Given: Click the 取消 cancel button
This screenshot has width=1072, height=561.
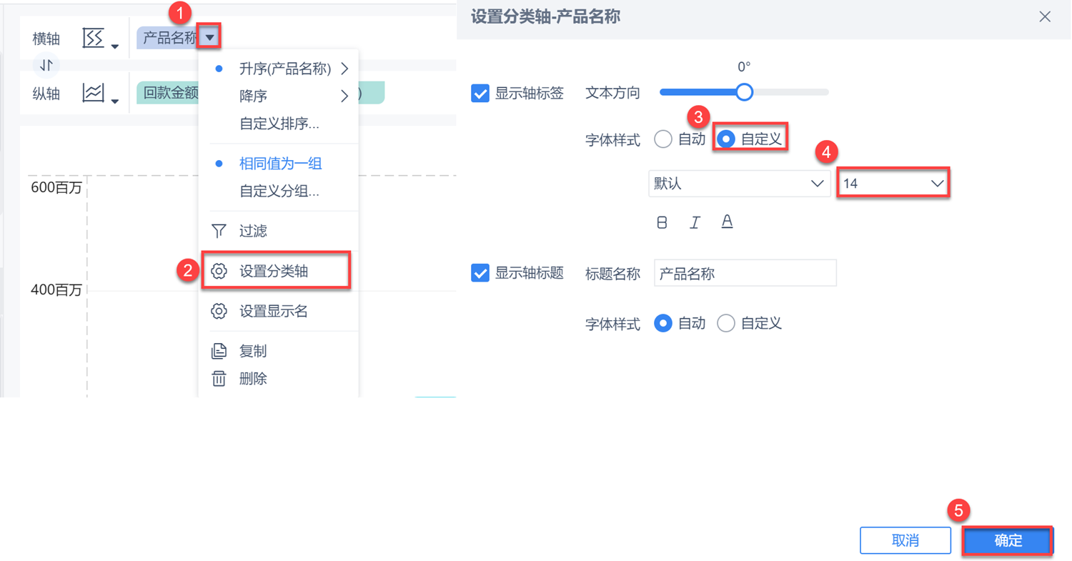Looking at the screenshot, I should click(x=905, y=541).
